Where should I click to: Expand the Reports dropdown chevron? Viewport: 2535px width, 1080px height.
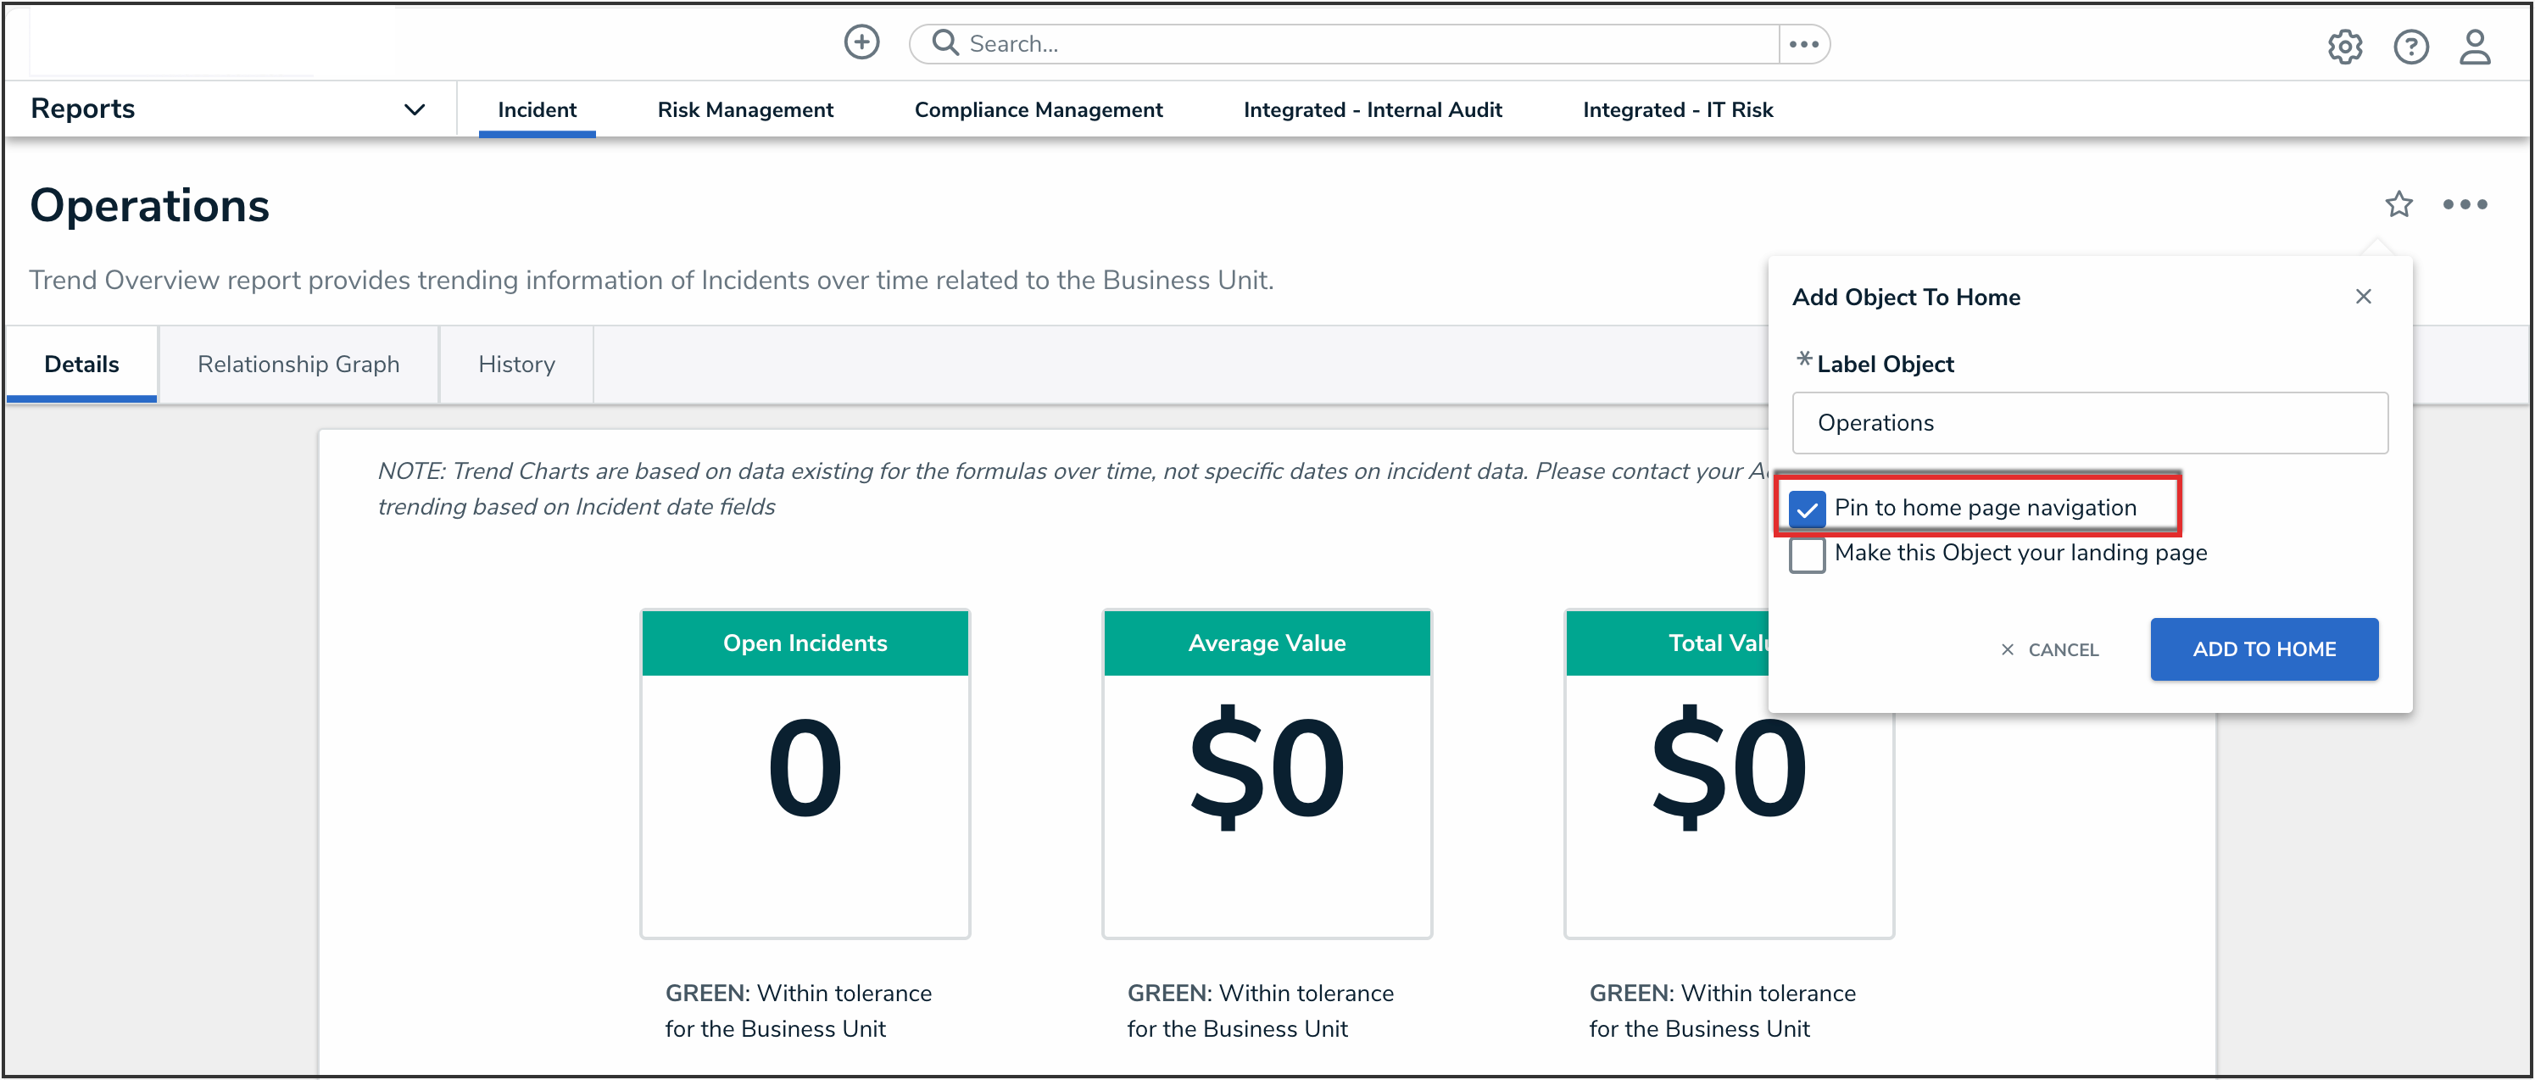(x=415, y=109)
